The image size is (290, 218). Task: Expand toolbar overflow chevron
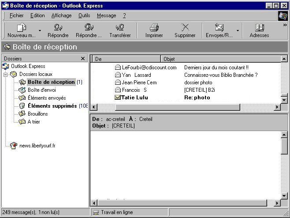click(285, 25)
